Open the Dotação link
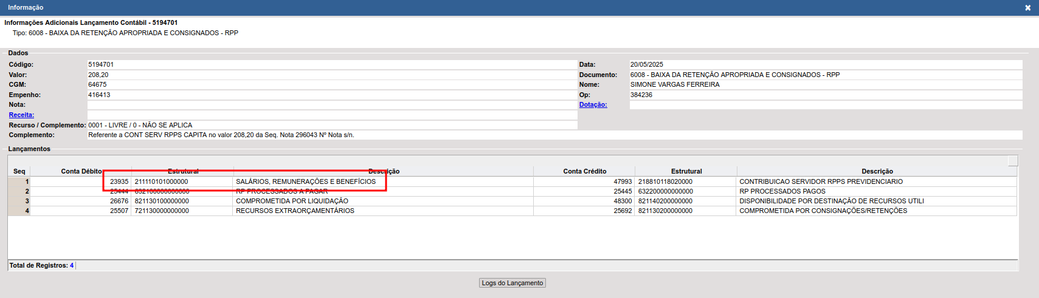Viewport: 1039px width, 298px height. 593,104
